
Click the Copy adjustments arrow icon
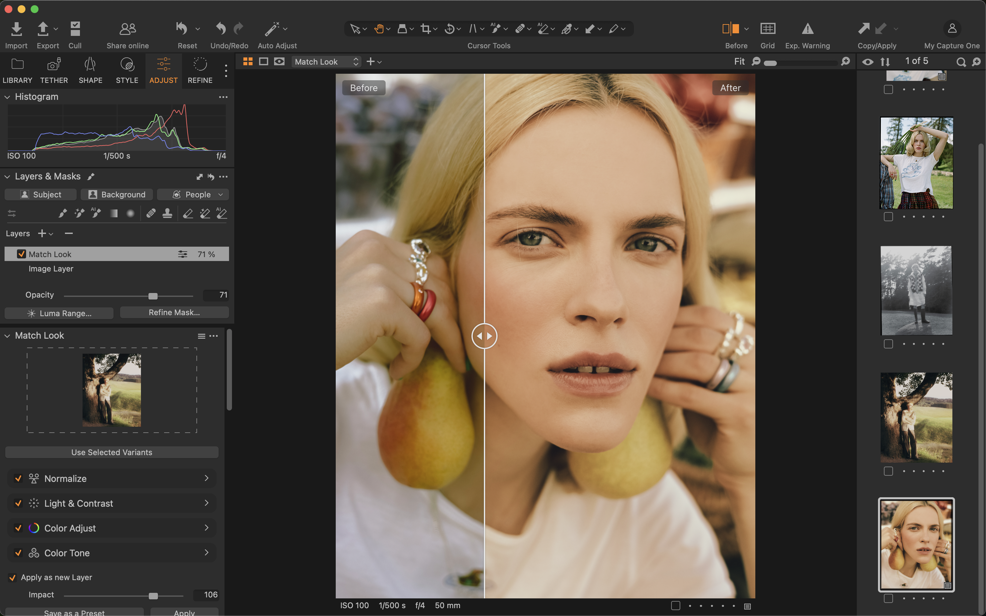click(864, 29)
